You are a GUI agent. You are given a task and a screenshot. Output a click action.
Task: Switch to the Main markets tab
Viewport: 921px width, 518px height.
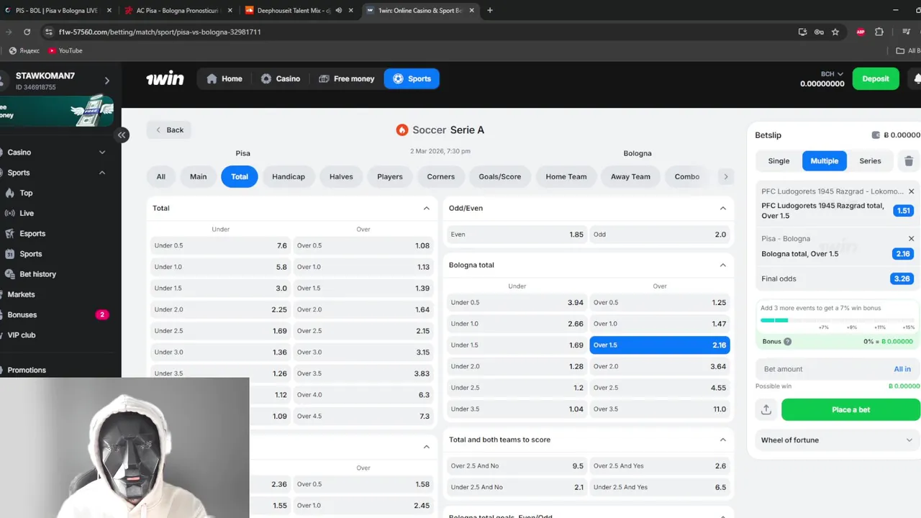198,176
